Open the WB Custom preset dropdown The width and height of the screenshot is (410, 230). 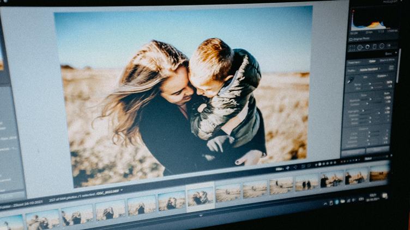[x=383, y=76]
